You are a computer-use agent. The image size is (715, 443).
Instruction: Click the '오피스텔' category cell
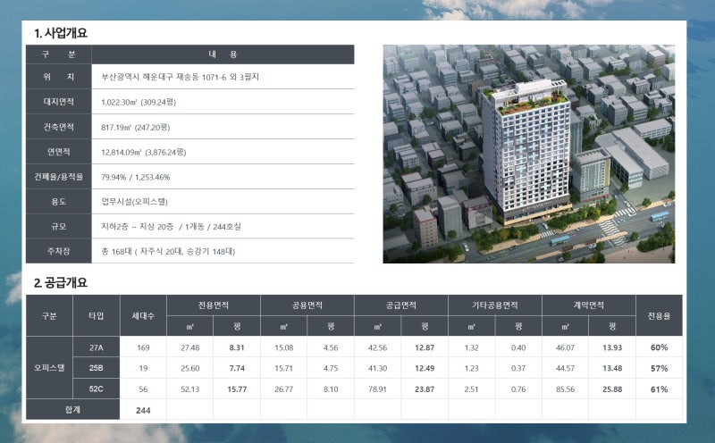(49, 368)
